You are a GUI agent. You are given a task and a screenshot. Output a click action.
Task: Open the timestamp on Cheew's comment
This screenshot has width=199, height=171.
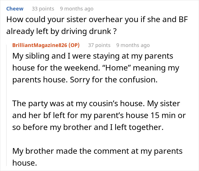(76, 9)
